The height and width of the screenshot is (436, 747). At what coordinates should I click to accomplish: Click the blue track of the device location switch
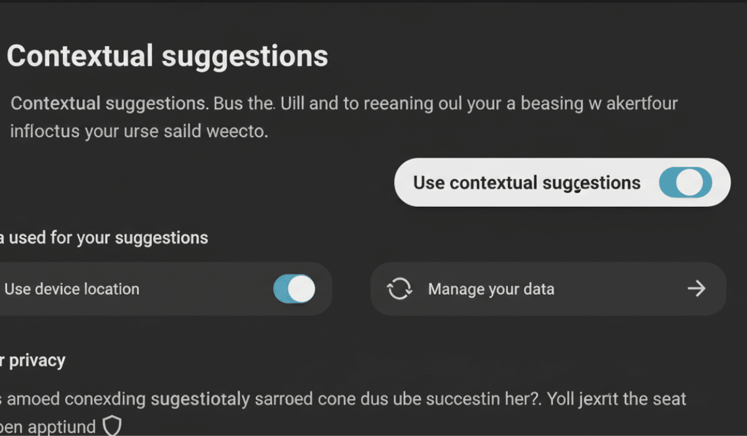tap(281, 289)
